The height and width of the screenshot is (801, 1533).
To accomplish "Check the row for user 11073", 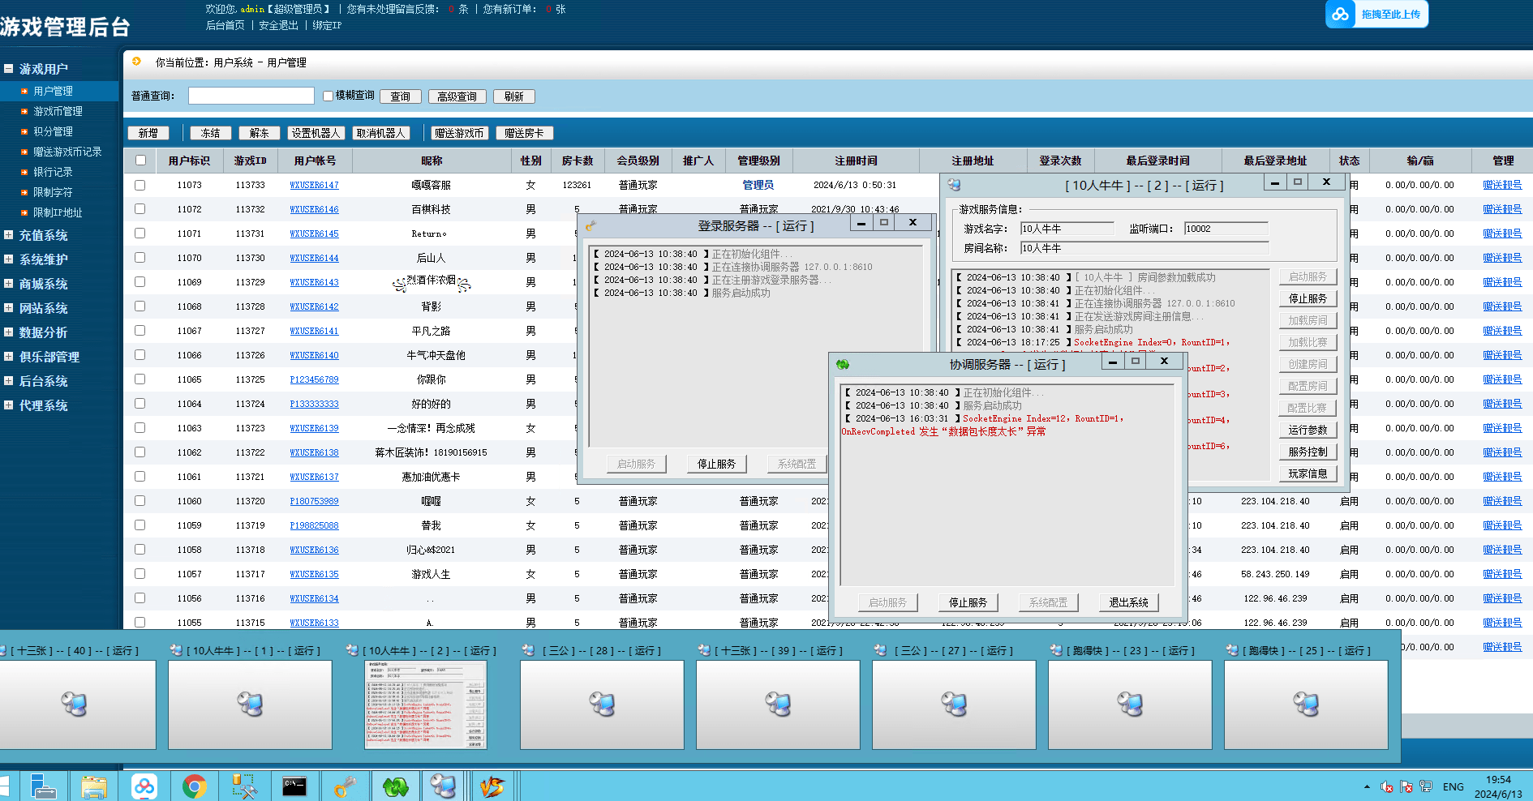I will point(140,185).
